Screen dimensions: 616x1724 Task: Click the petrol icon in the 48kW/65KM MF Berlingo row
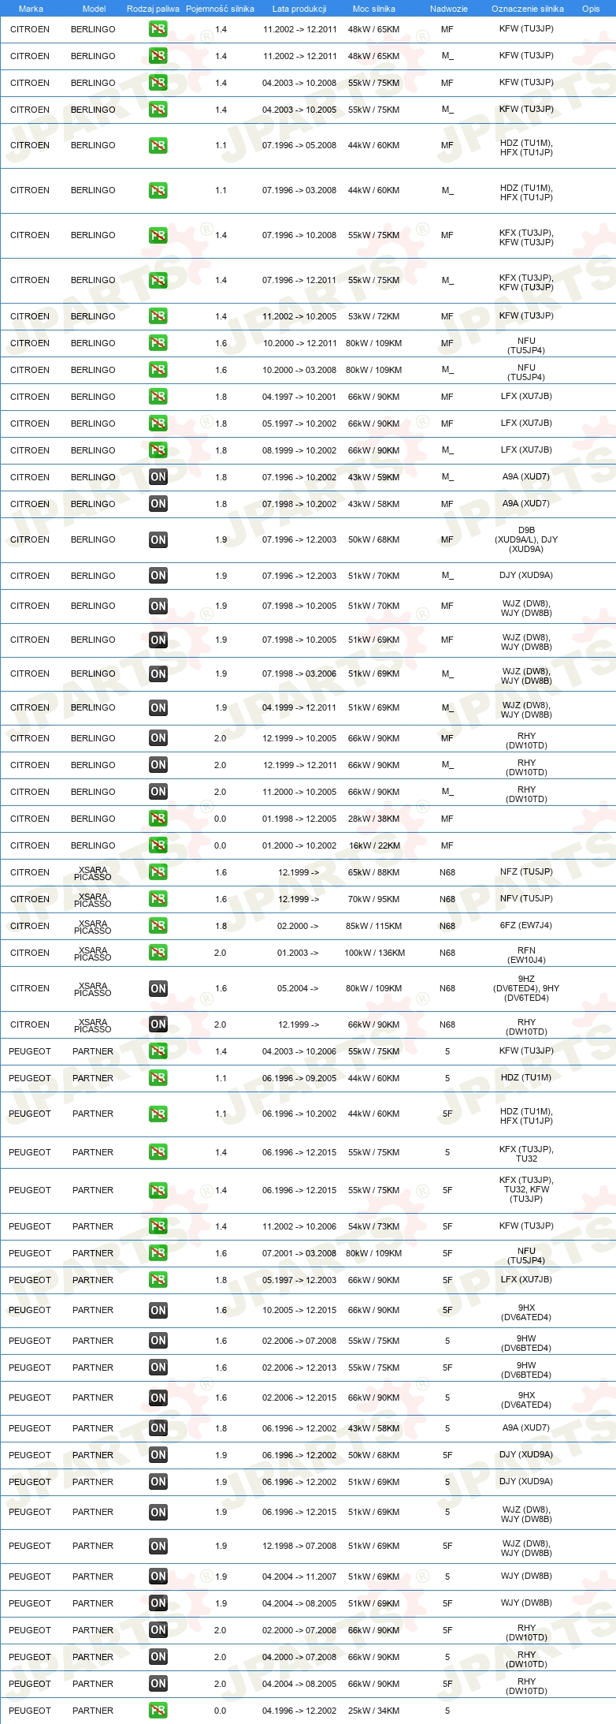158,29
